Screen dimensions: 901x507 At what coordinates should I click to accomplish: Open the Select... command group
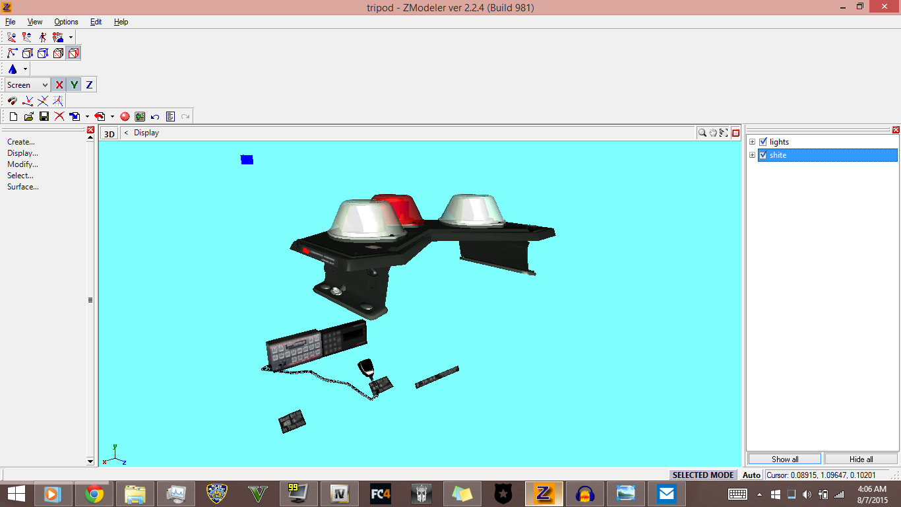(x=20, y=176)
